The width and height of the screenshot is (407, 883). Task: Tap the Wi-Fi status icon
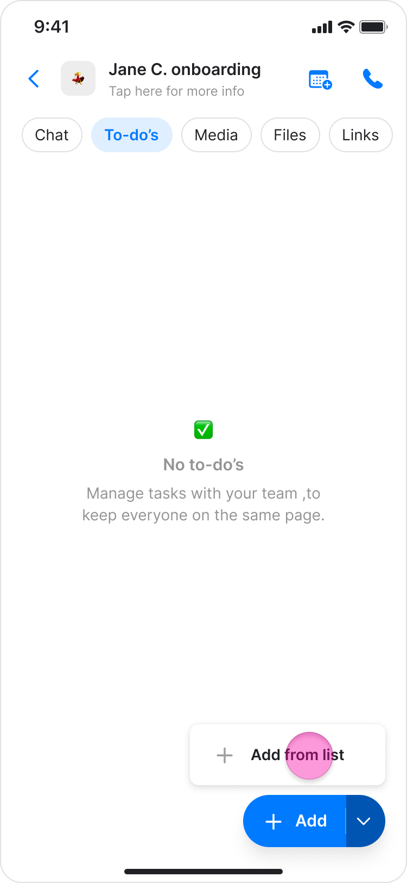[346, 27]
